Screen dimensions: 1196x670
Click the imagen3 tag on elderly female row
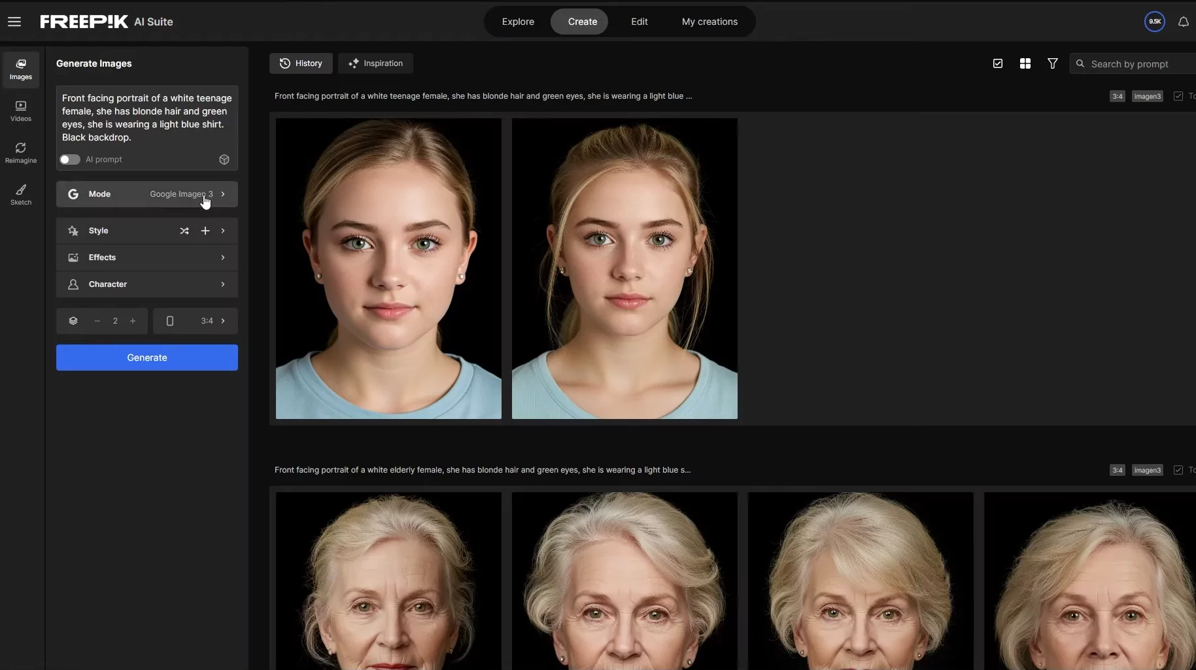point(1148,470)
